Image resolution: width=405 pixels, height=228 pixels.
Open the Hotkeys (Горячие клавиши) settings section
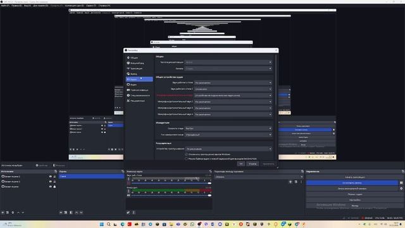pyautogui.click(x=139, y=90)
